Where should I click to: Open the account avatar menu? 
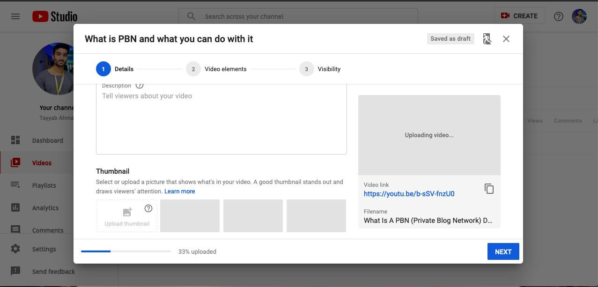tap(579, 16)
